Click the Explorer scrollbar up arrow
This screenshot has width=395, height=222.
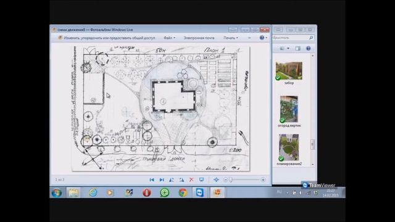[x=313, y=55]
